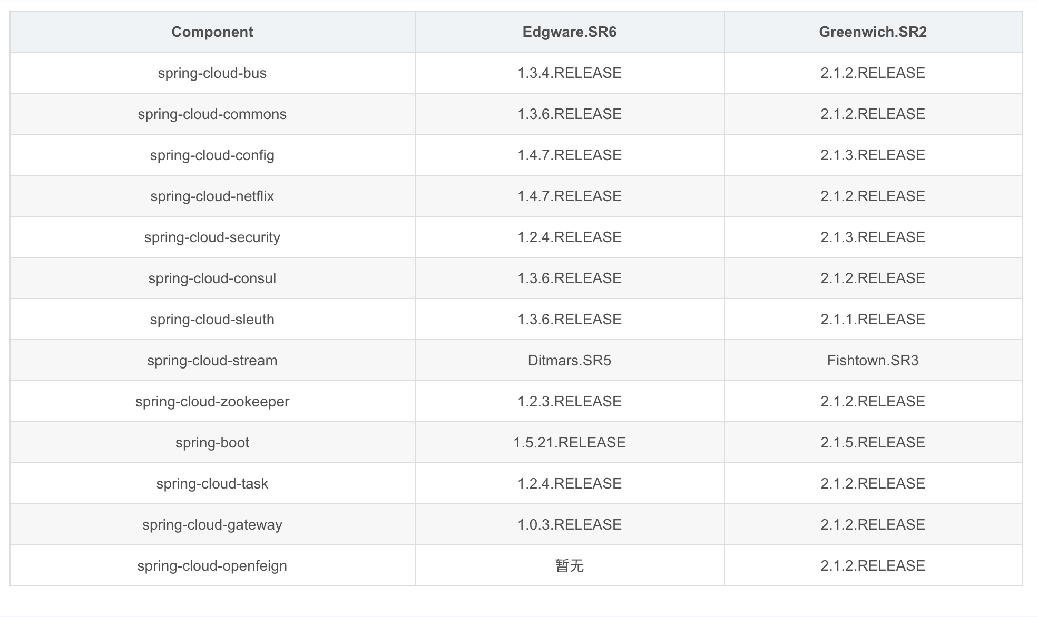Click the spring-cloud-zookeeper row label

coord(212,402)
